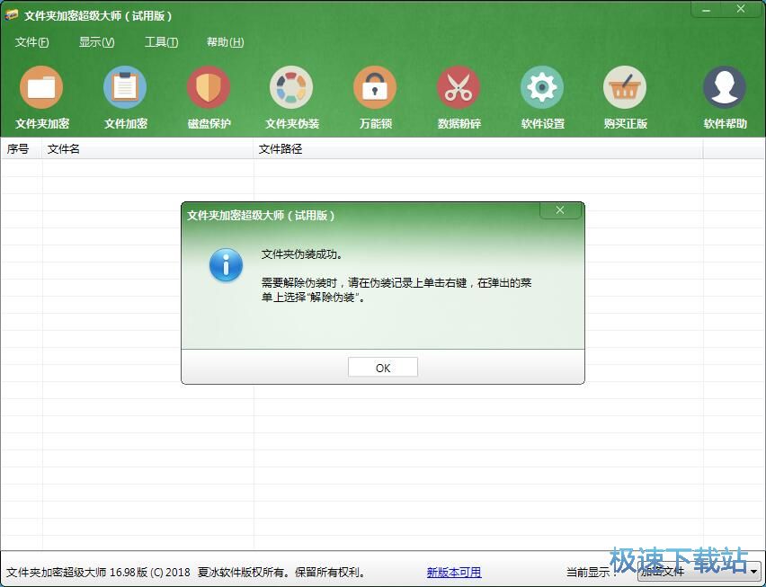
Task: Open the 万能锁 universal lock tool
Action: [375, 97]
